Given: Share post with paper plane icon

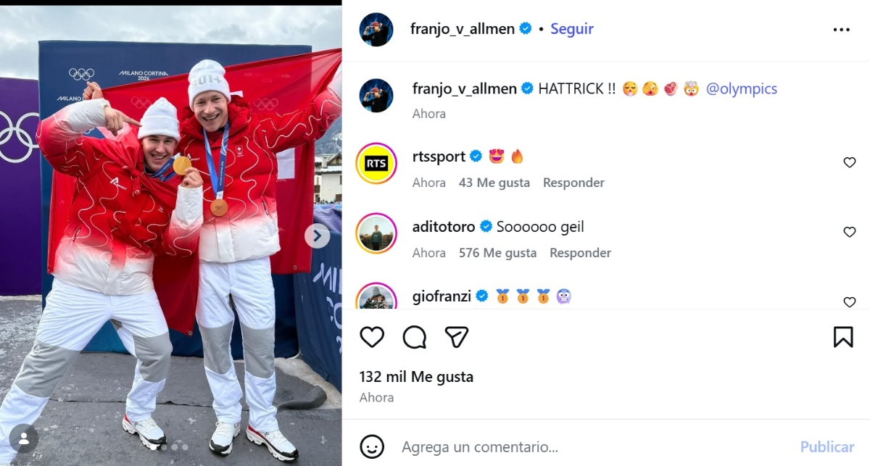Looking at the screenshot, I should point(457,337).
